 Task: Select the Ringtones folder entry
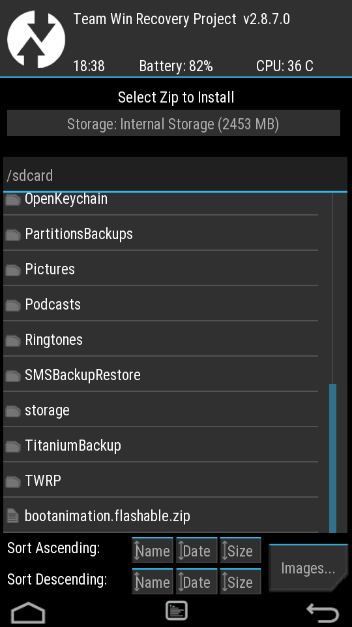pyautogui.click(x=160, y=340)
